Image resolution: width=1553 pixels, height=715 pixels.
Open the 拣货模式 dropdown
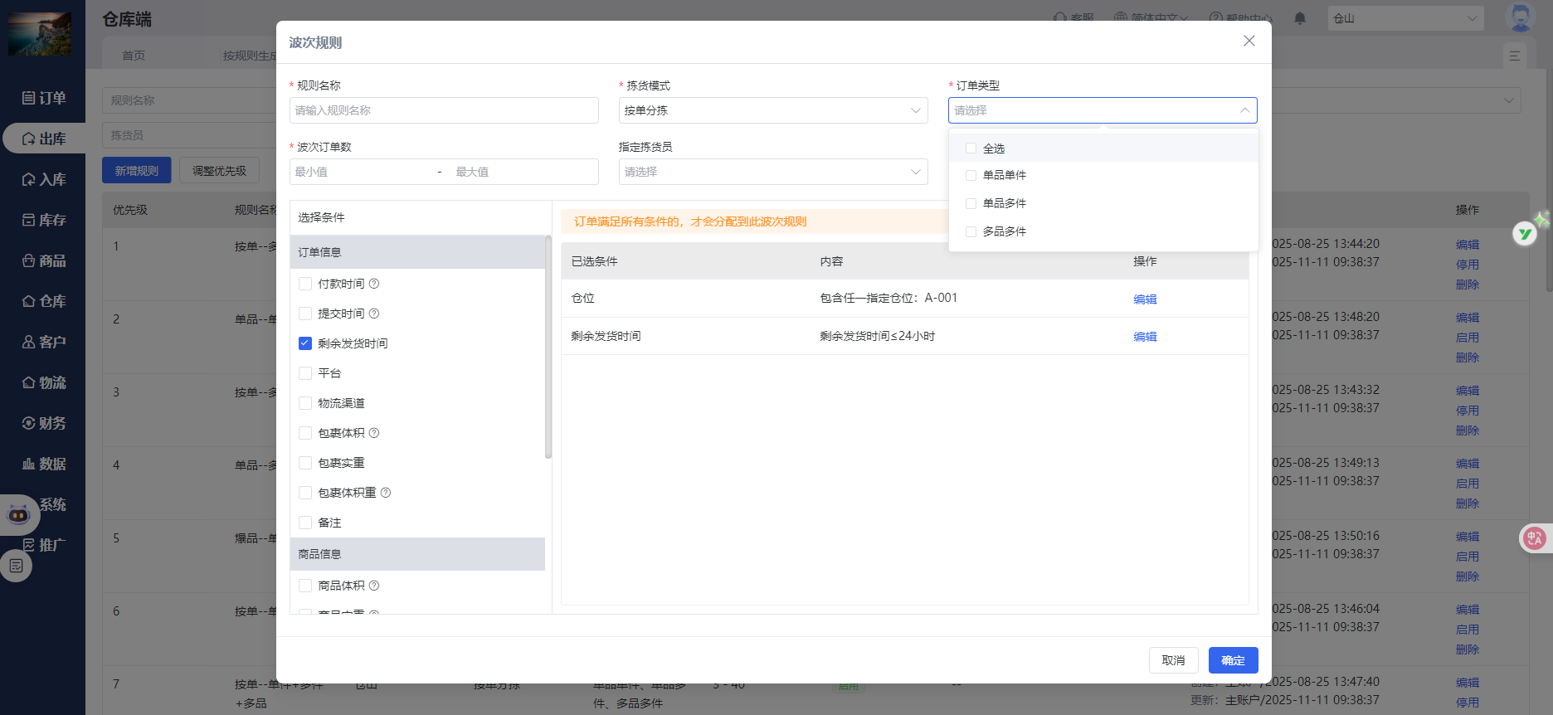(x=772, y=110)
